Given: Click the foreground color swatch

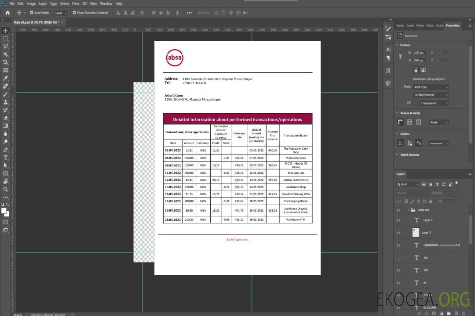Looking at the screenshot, I should click(4, 211).
